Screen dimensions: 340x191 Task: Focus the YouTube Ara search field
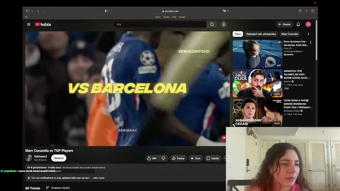pyautogui.click(x=160, y=24)
